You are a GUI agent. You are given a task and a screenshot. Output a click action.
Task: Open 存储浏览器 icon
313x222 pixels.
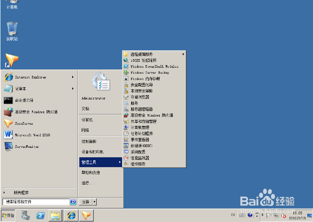pyautogui.click(x=126, y=97)
